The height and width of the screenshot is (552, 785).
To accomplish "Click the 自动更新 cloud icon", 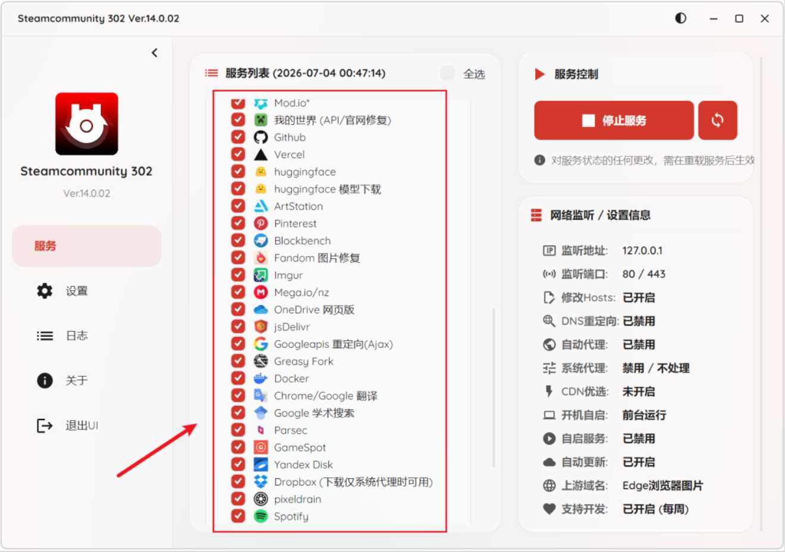I will [x=549, y=462].
